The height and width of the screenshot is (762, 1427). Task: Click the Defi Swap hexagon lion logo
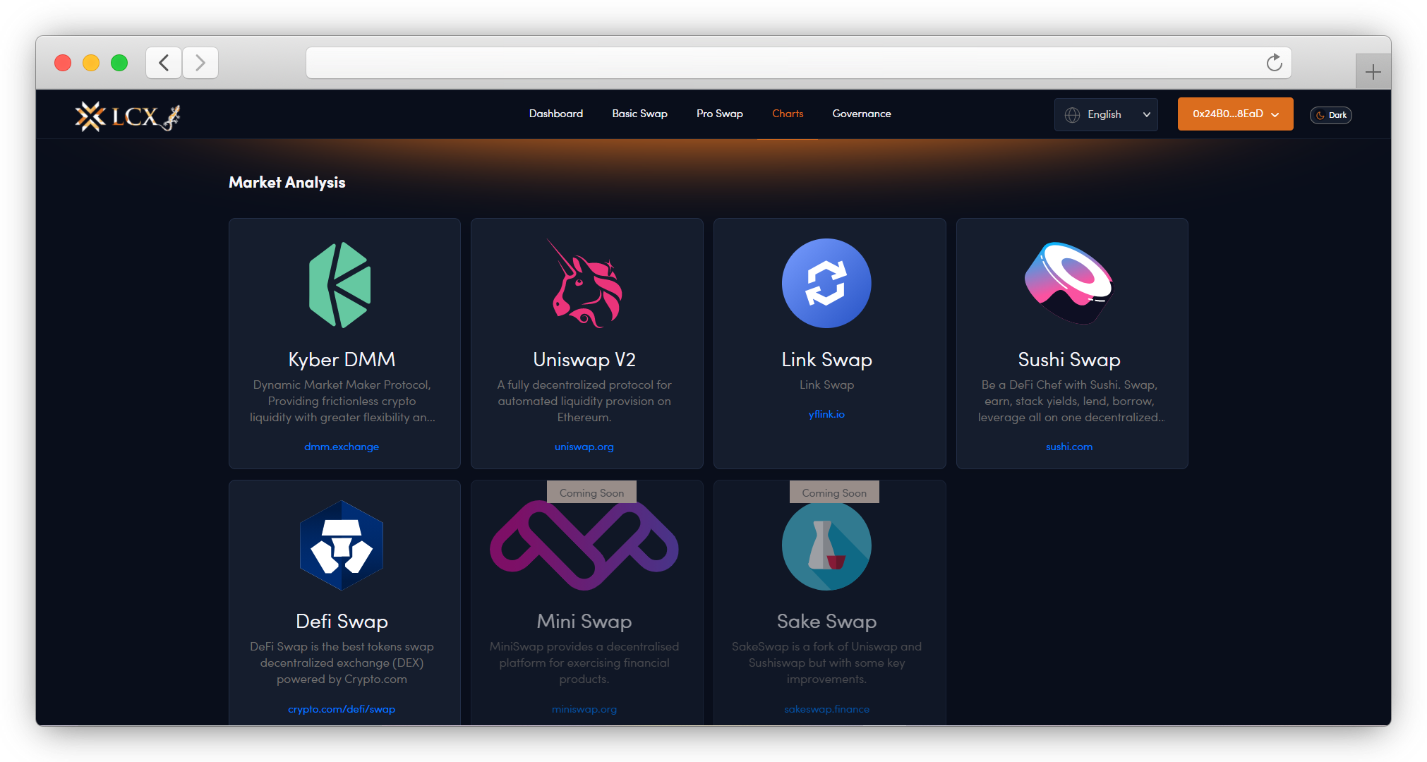pos(342,545)
